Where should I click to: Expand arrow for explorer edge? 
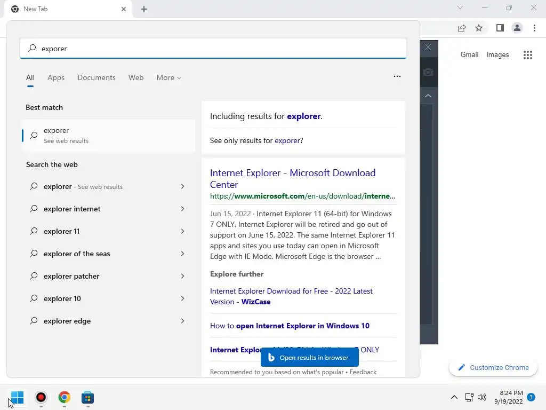182,321
